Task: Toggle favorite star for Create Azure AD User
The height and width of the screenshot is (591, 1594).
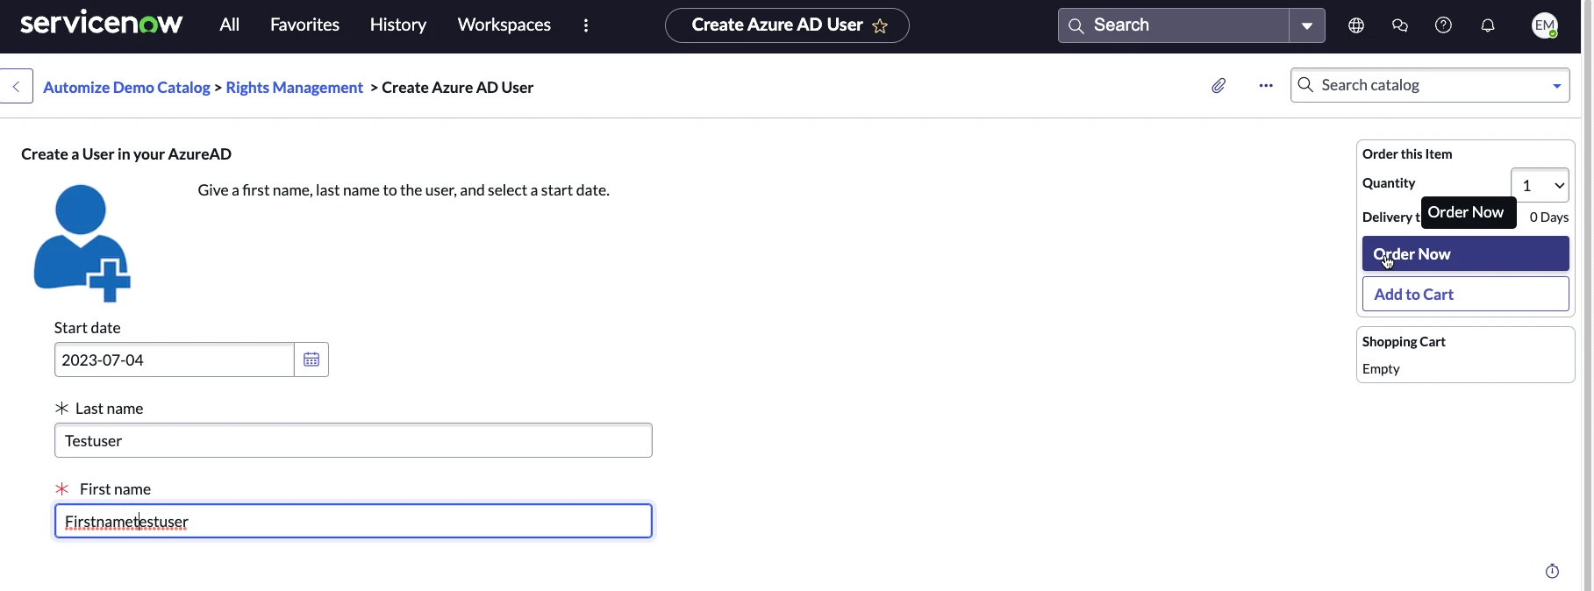Action: click(881, 26)
